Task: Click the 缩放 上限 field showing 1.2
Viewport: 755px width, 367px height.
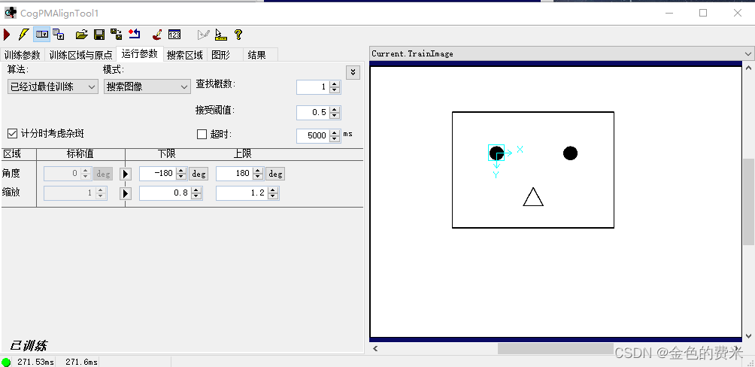Action: pos(242,193)
